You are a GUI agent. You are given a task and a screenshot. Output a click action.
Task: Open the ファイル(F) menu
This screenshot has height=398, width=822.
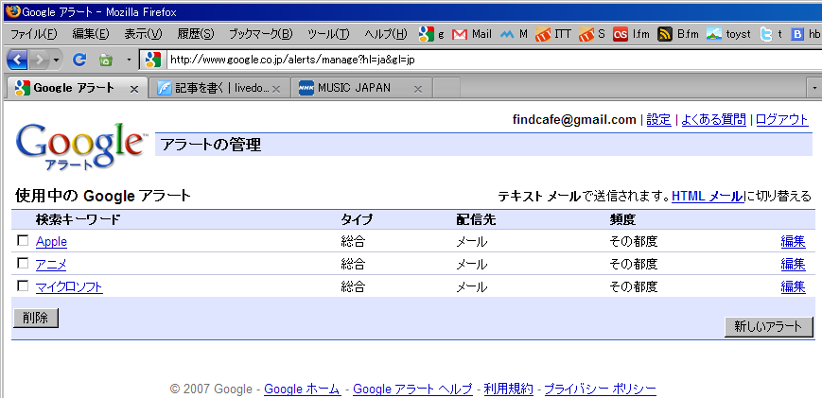click(x=33, y=34)
